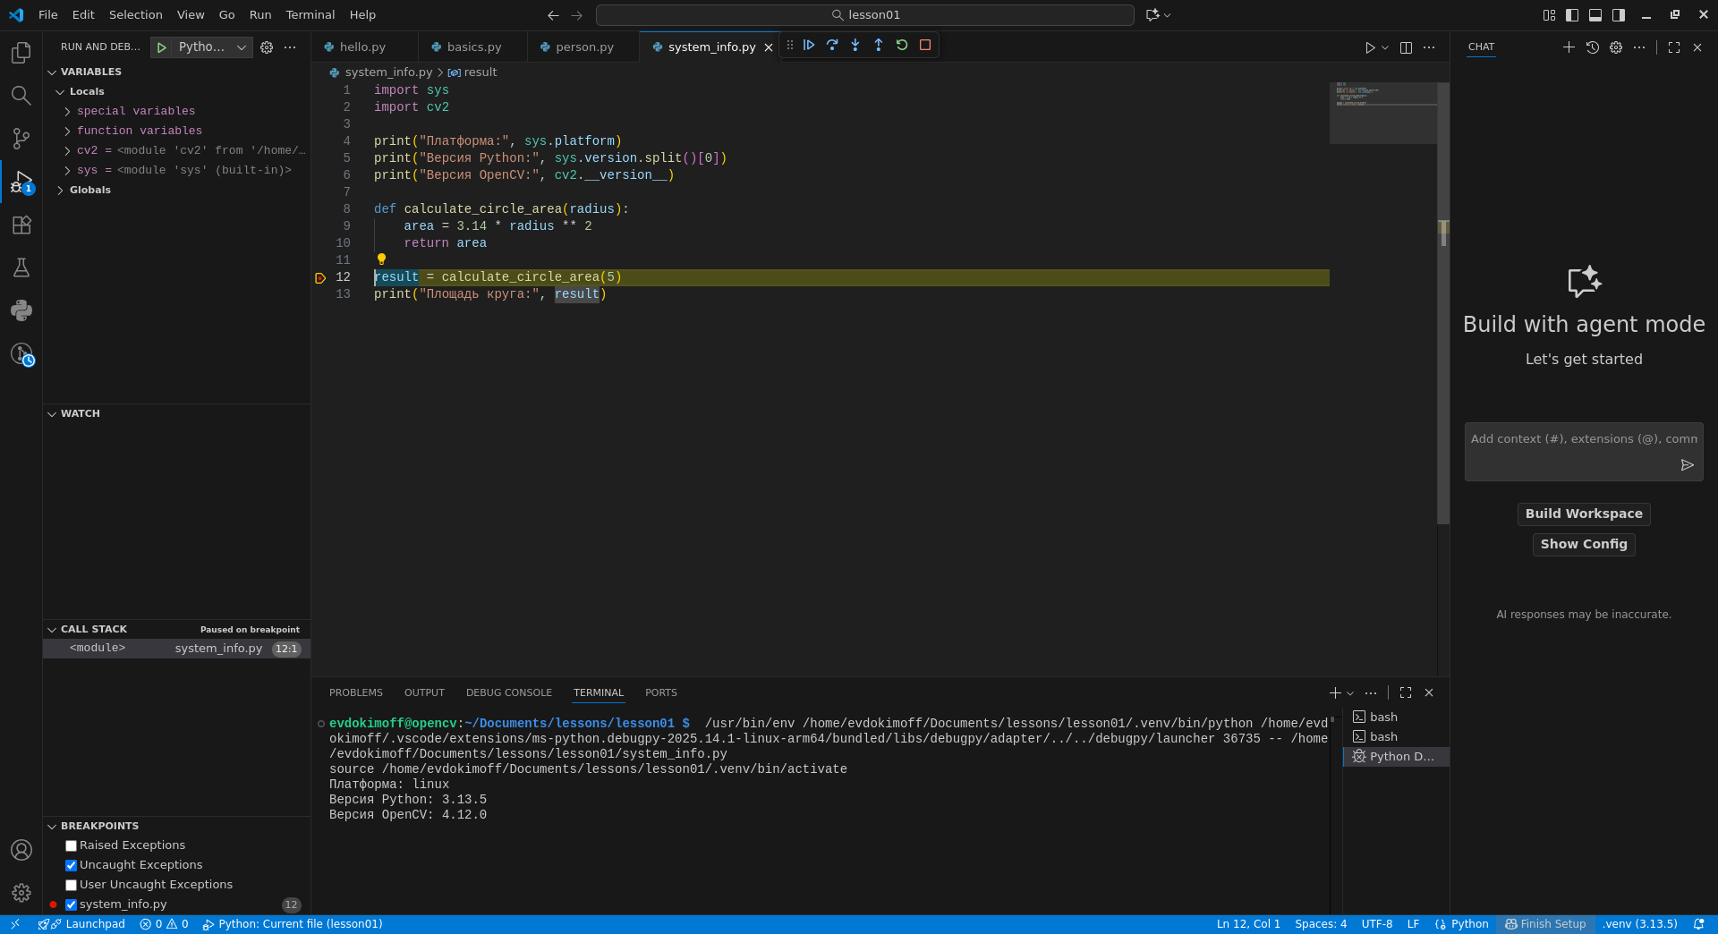Open the Testing flask view

21,267
